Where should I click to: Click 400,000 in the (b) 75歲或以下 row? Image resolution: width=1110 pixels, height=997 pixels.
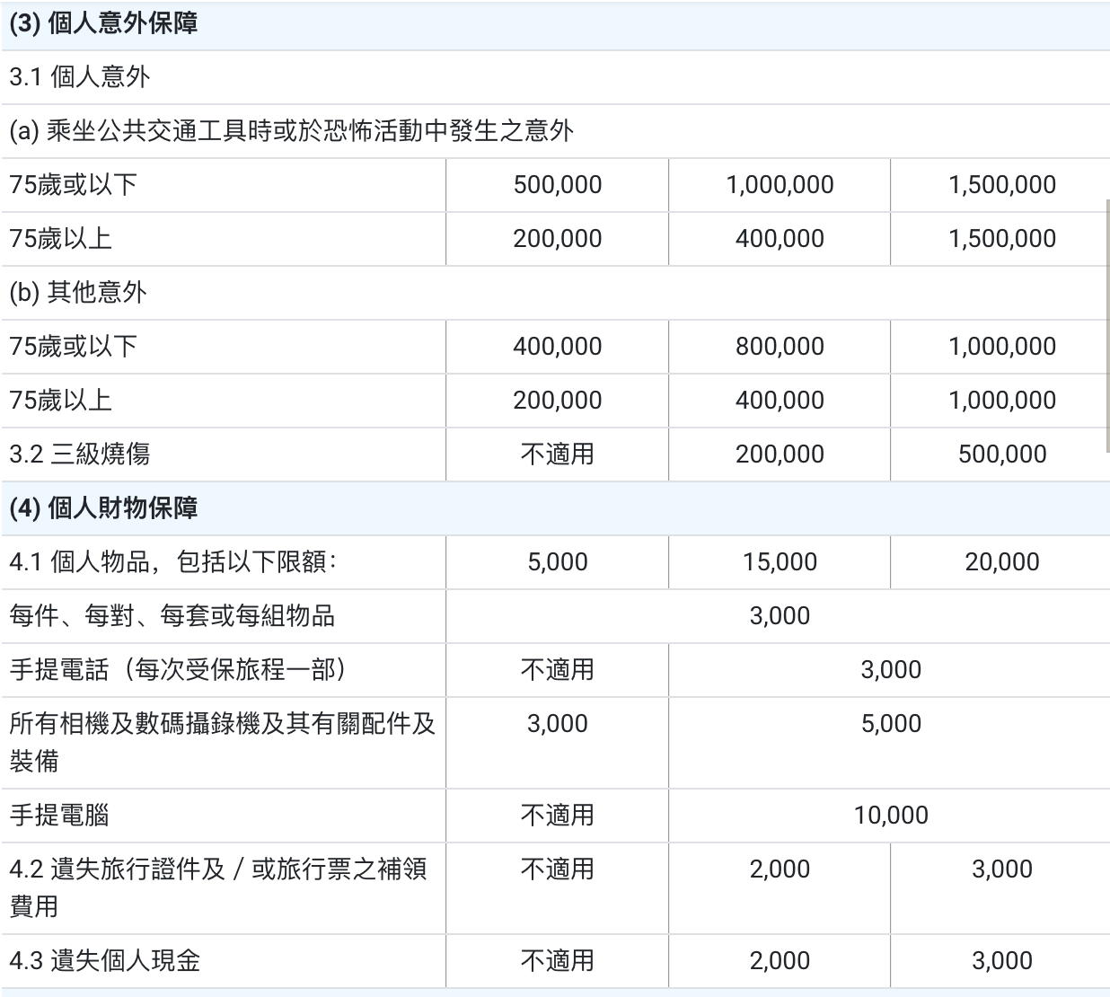tap(558, 347)
